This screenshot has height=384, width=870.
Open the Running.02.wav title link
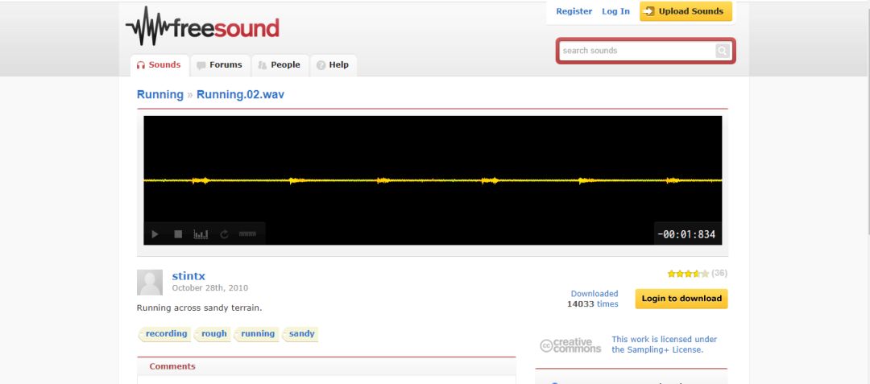[x=240, y=95]
